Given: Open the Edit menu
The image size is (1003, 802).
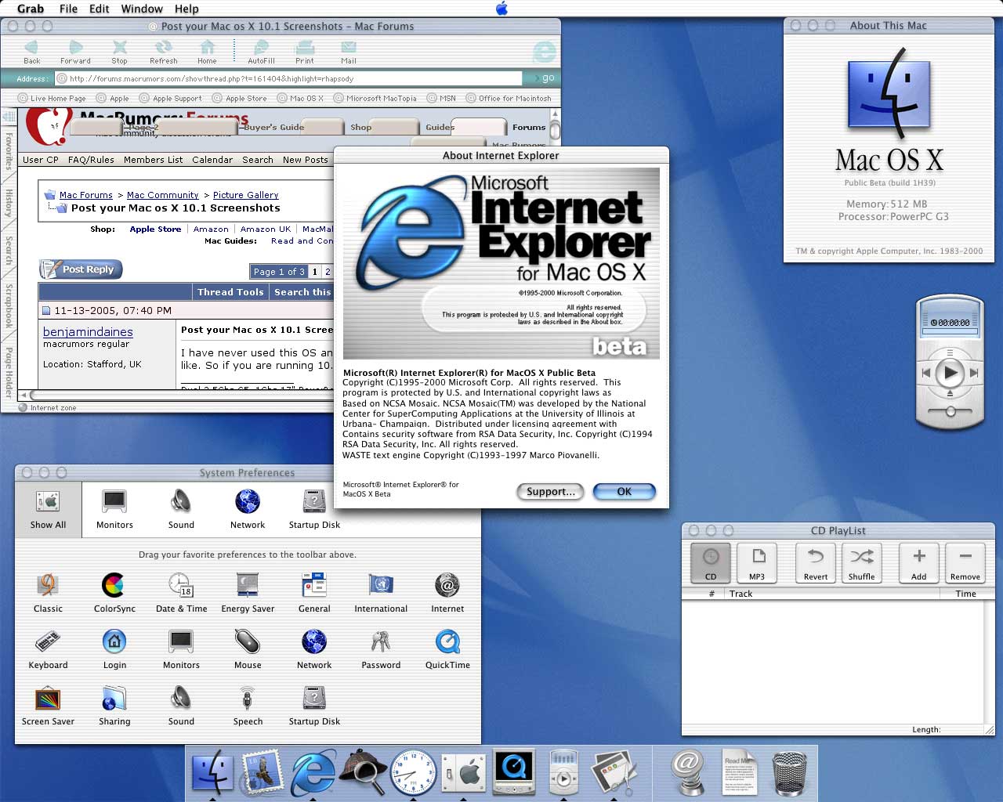Looking at the screenshot, I should [x=99, y=9].
